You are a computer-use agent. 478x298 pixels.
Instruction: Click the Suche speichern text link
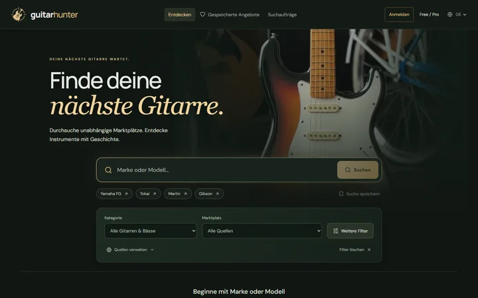[x=362, y=193]
